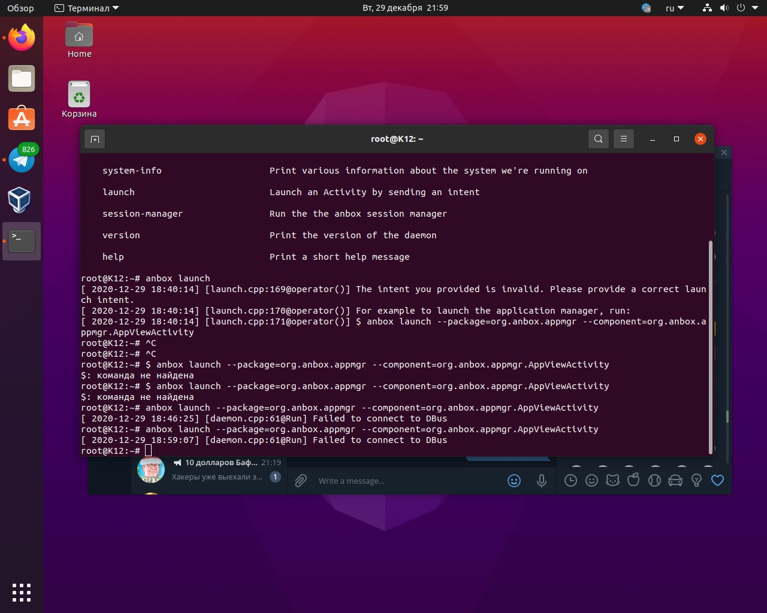Image resolution: width=767 pixels, height=613 pixels.
Task: Click the volume speaker icon in the top bar
Action: coord(724,8)
